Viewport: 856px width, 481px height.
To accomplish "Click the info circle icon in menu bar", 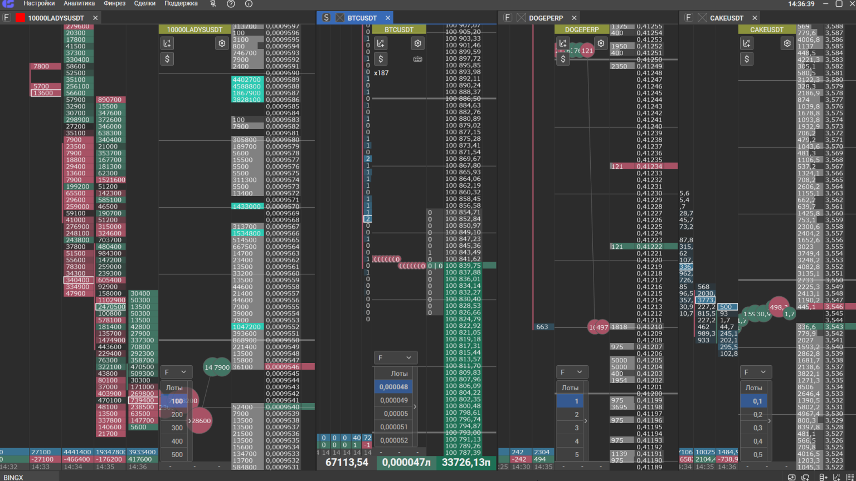I will 249,4.
